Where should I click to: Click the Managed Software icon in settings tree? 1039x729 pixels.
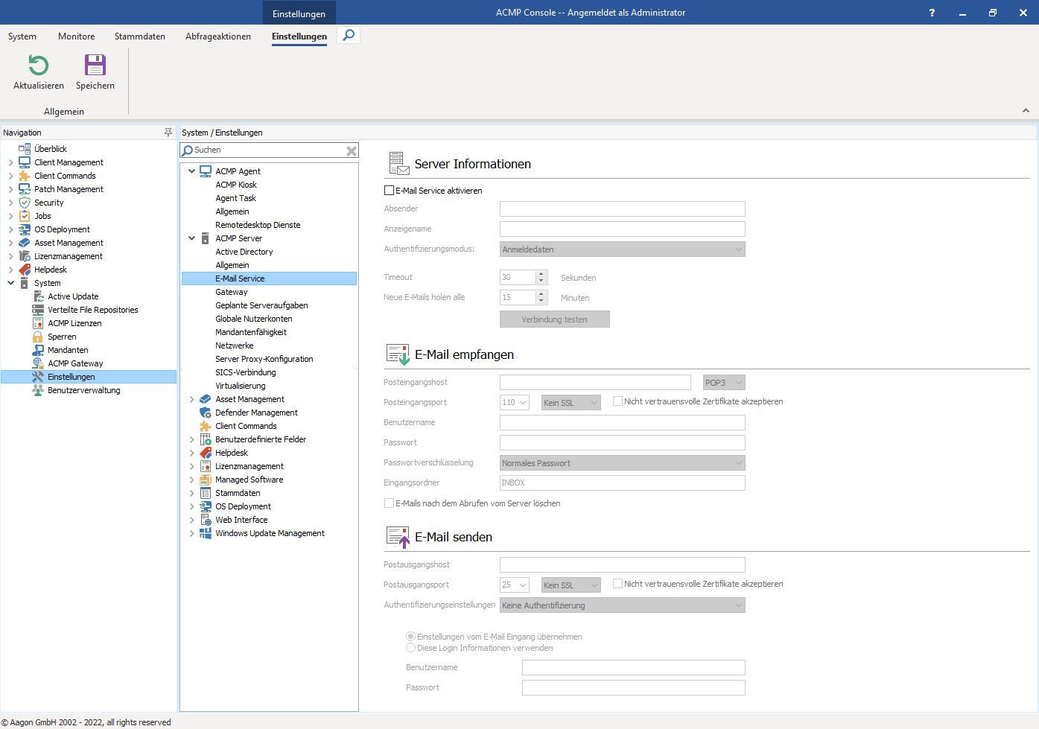coord(206,480)
